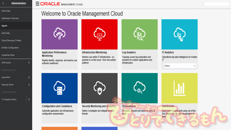Click 'Rapidly identify, response, and resolve' description
The image size is (231, 130).
[x=60, y=62]
